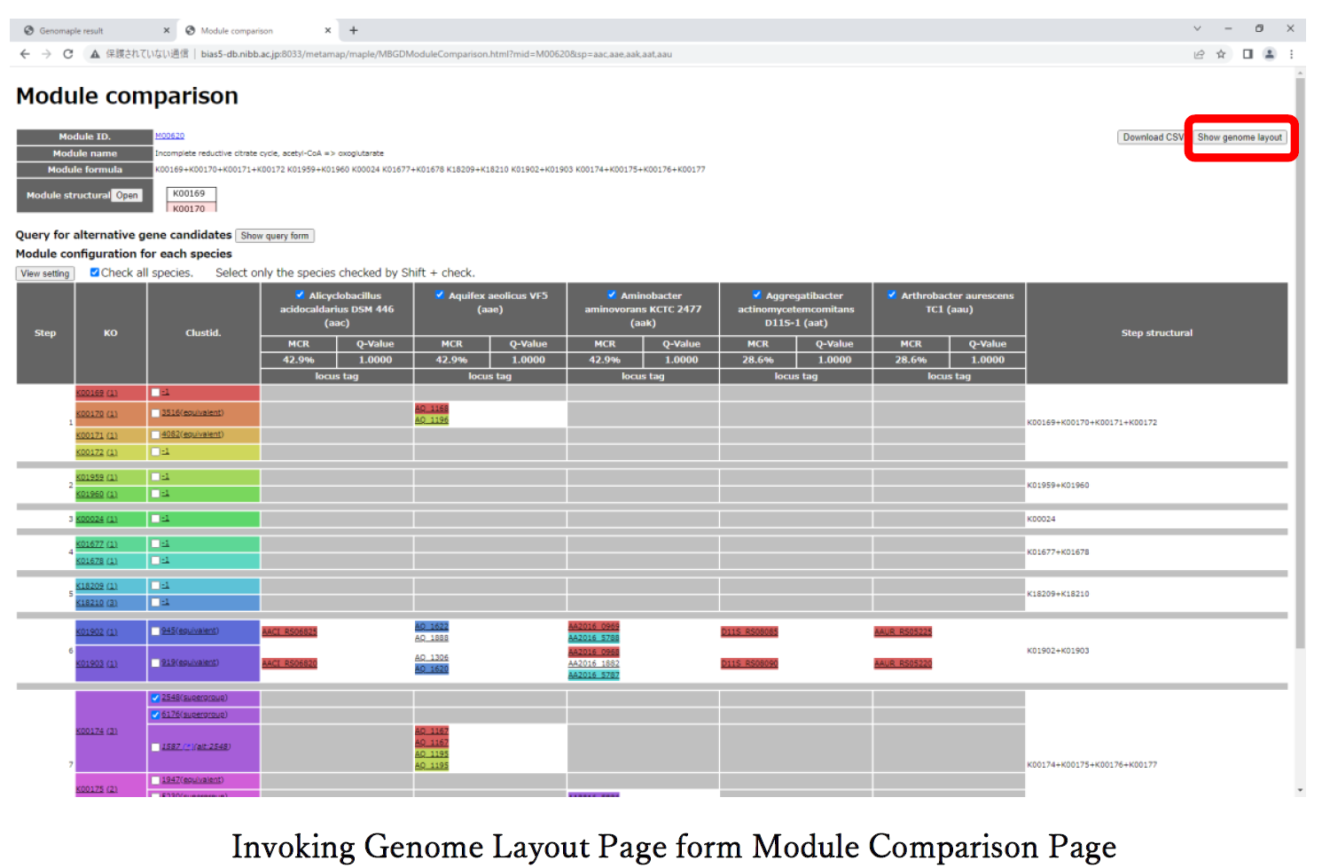Click the browser back arrow
The width and height of the screenshot is (1322, 868).
point(25,54)
